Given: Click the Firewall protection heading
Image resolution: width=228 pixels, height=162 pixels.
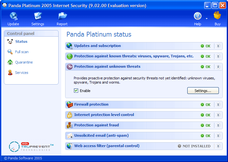Looking at the screenshot, I should click(x=91, y=104).
